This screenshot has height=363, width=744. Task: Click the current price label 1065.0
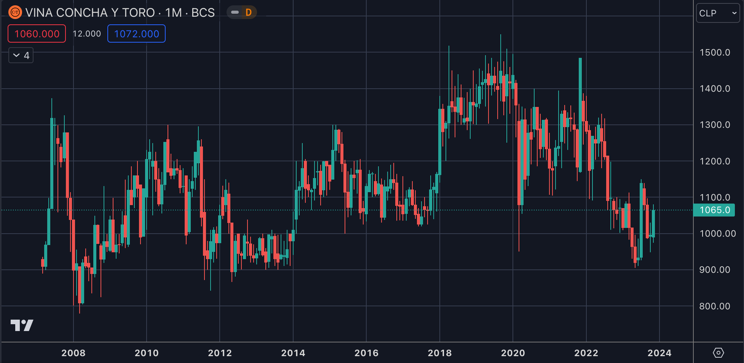(x=714, y=210)
